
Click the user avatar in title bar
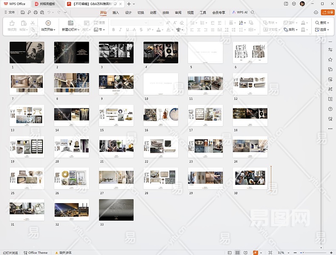point(302,4)
